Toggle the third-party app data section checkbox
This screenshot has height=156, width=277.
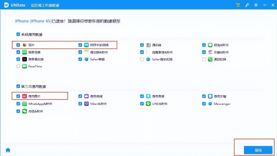click(x=18, y=86)
